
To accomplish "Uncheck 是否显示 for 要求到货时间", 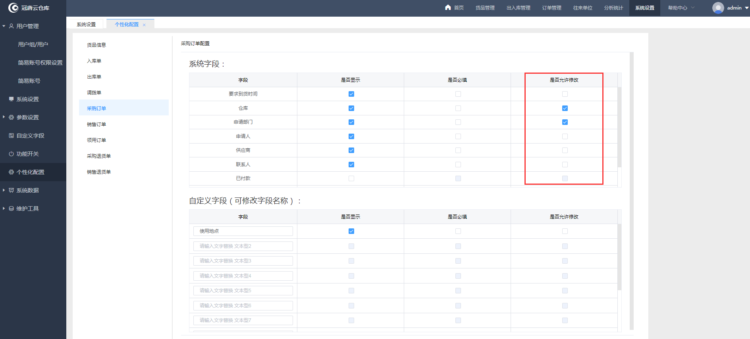I will point(351,94).
